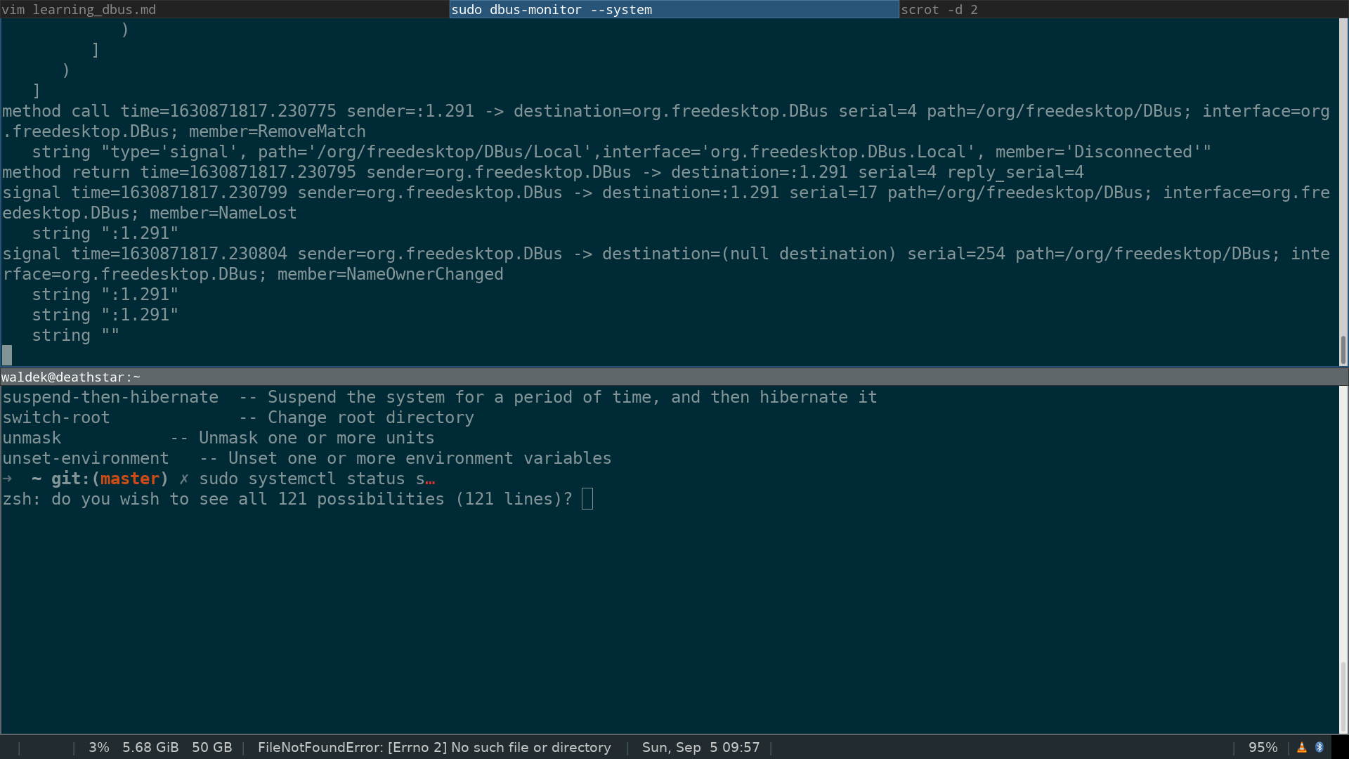Focus the waldek@deathstar:~ pane title bar
The height and width of the screenshot is (759, 1349).
(x=674, y=377)
